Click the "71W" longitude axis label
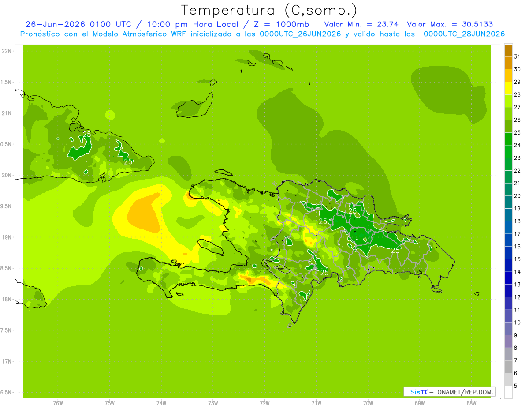Image resolution: width=529 pixels, height=409 pixels. (x=316, y=403)
